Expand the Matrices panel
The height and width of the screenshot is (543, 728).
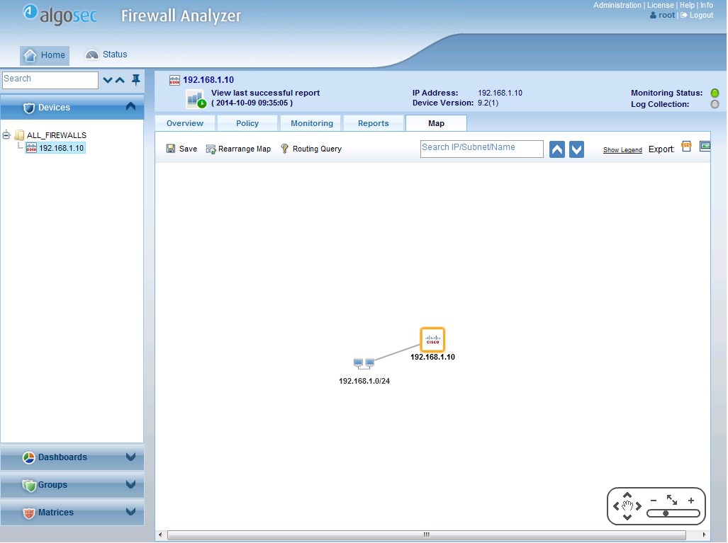(131, 512)
